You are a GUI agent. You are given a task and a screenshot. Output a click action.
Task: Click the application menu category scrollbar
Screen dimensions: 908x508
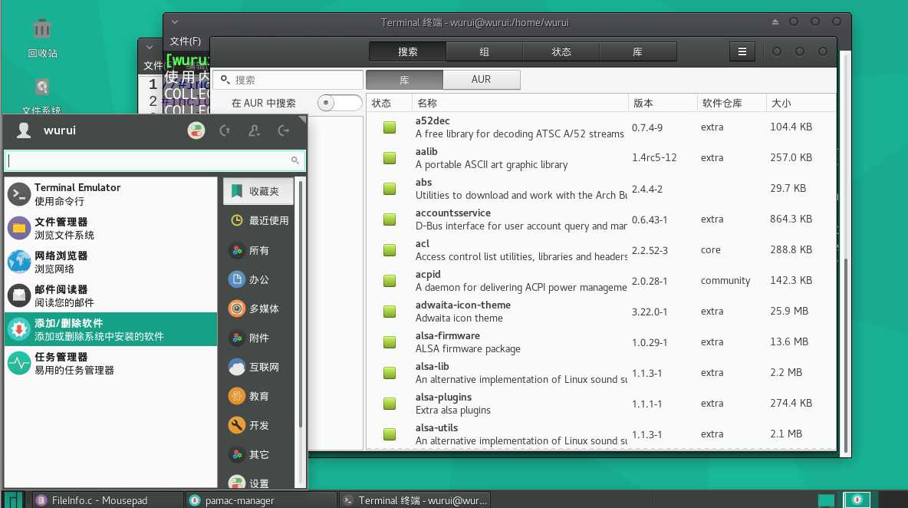pyautogui.click(x=300, y=305)
